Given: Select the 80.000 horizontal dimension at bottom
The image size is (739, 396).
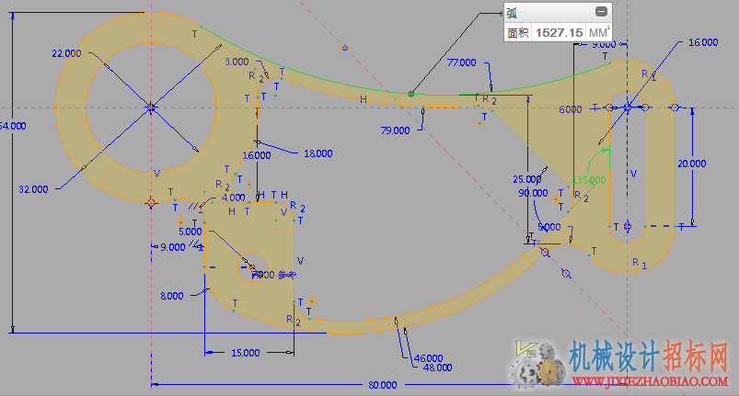Looking at the screenshot, I should [x=382, y=385].
